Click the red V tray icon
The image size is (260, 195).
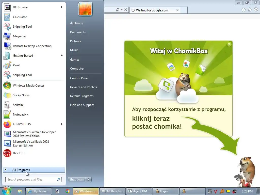216,191
